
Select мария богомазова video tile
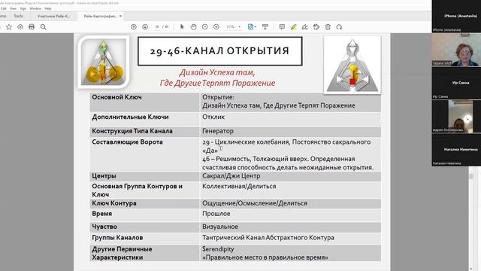click(456, 117)
